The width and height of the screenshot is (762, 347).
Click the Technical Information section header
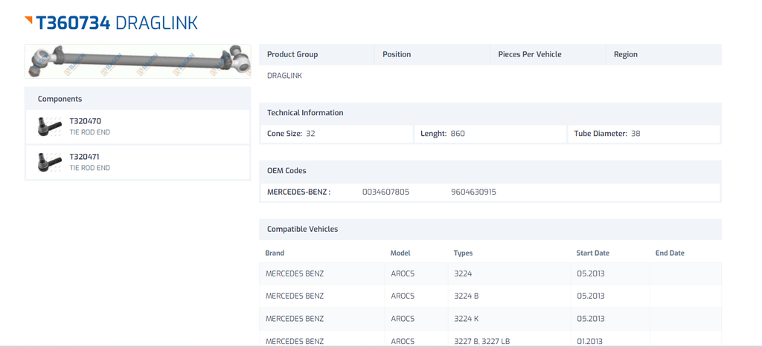click(490, 113)
